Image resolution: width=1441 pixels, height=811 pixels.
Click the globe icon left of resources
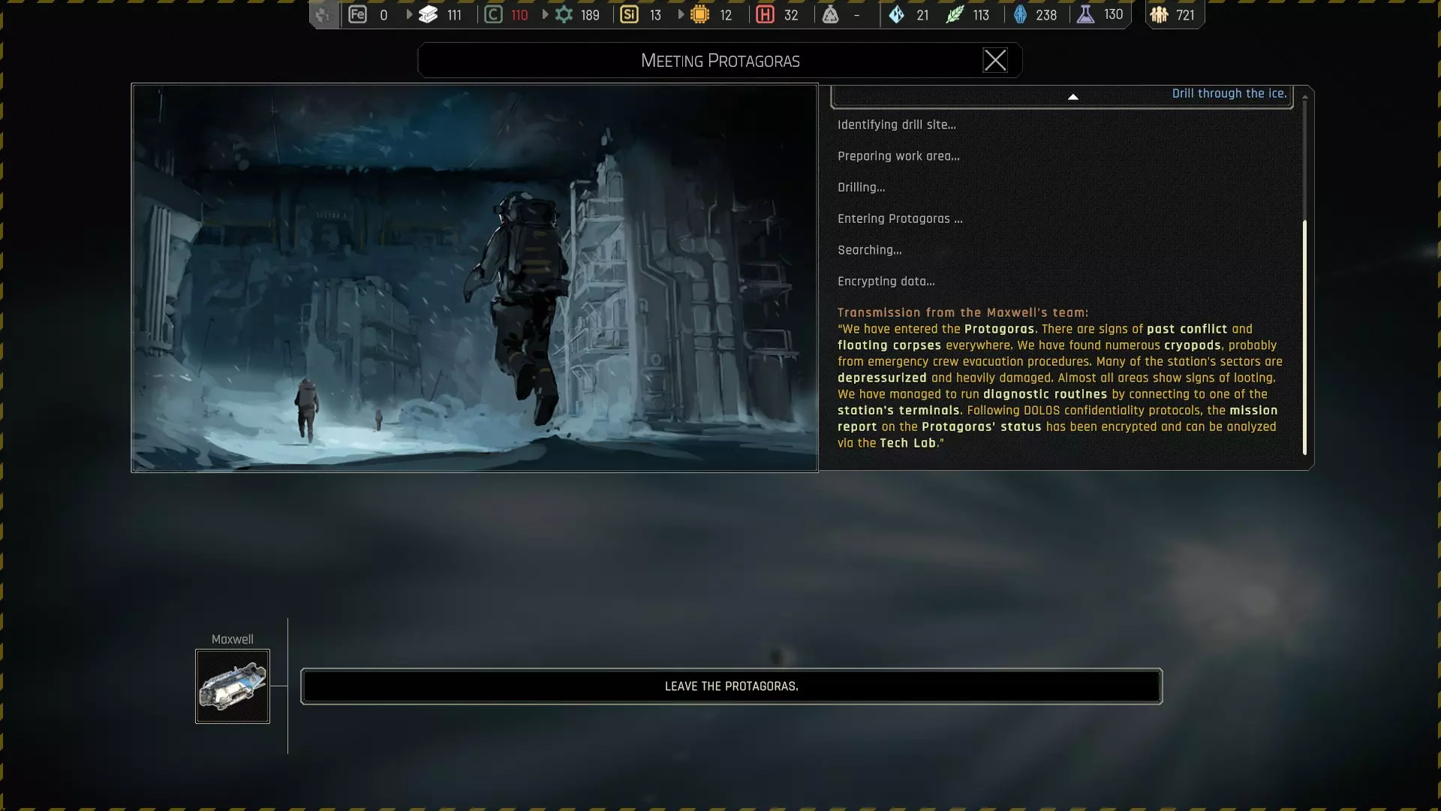coord(323,14)
